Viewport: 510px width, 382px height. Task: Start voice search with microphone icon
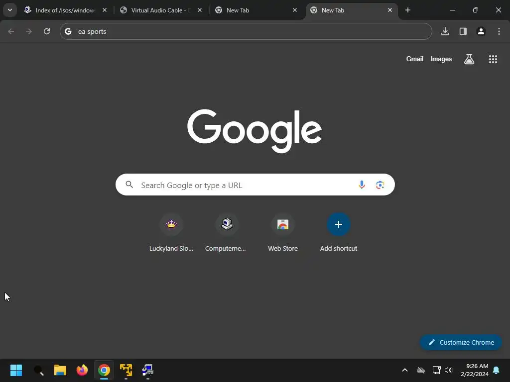(x=362, y=185)
